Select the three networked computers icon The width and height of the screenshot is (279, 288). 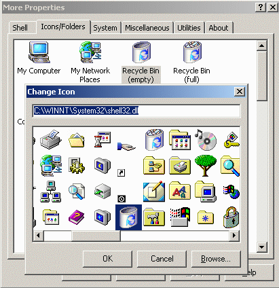tap(51, 192)
